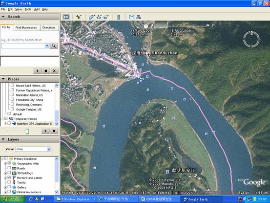Click the Temporary Places folder icon
Image resolution: width=270 pixels, height=203 pixels.
(11, 119)
